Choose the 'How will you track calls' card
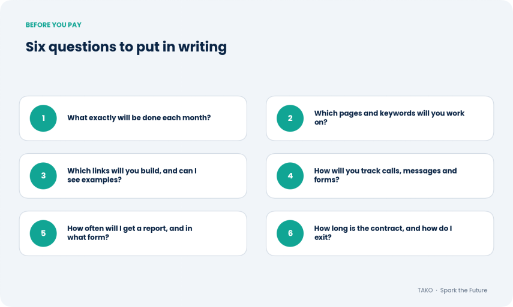This screenshot has height=307, width=513. (x=380, y=176)
